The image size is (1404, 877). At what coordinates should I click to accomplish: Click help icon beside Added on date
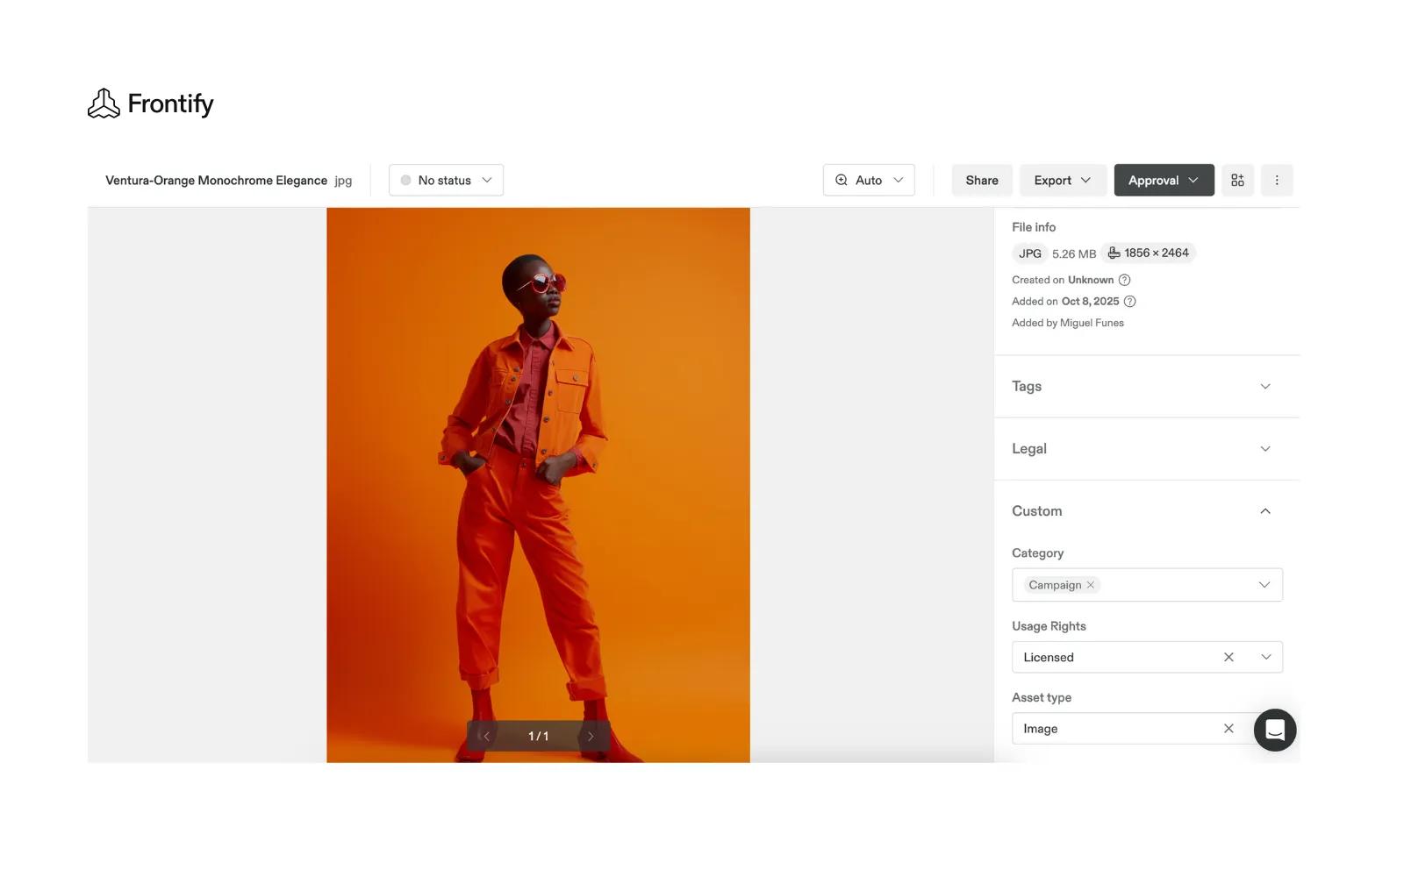pos(1130,301)
